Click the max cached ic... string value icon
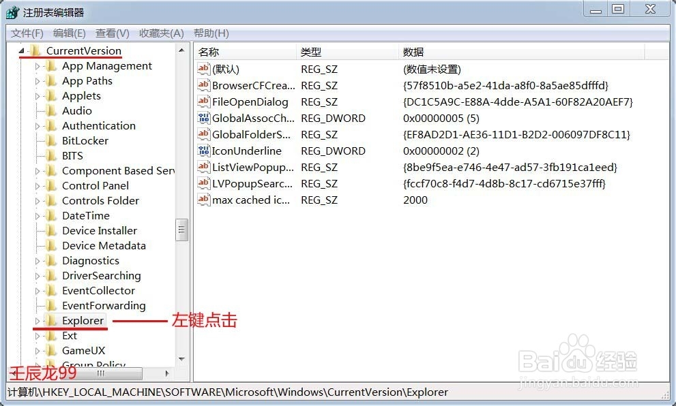Image resolution: width=676 pixels, height=406 pixels. tap(203, 200)
